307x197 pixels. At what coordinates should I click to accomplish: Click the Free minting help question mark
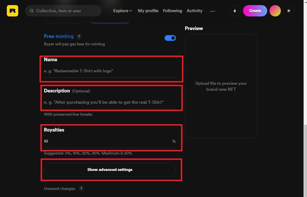point(79,37)
